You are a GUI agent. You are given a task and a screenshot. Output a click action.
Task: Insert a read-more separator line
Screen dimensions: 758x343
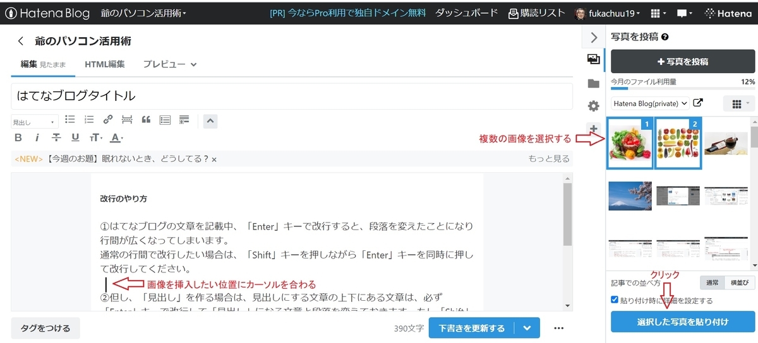click(127, 119)
